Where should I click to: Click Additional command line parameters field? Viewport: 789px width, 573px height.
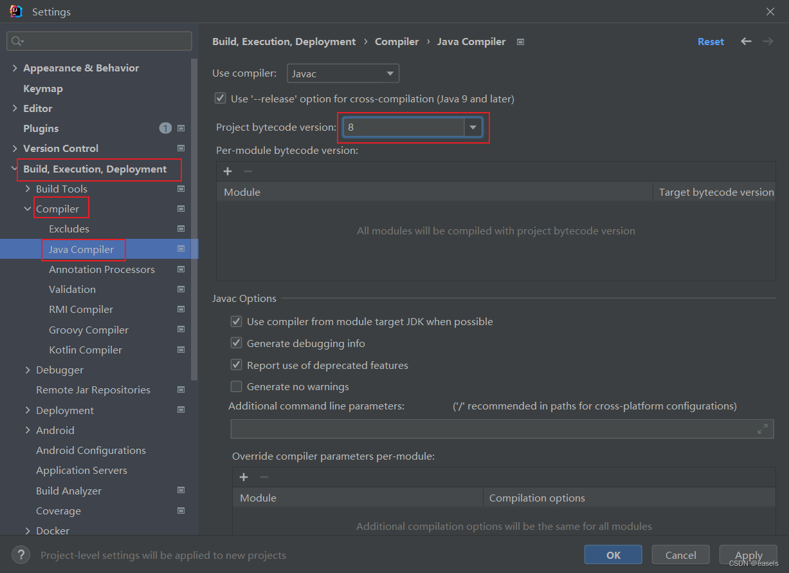pos(502,429)
